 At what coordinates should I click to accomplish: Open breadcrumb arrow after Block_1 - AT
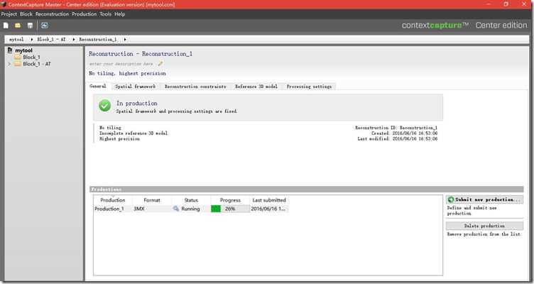click(x=74, y=40)
